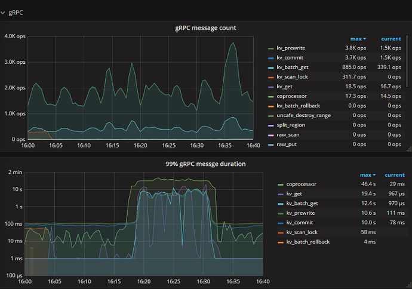
Task: Sort message count legend by current column
Action: pyautogui.click(x=391, y=39)
